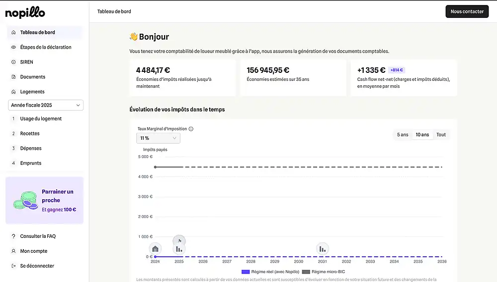The width and height of the screenshot is (497, 282).
Task: Click the Évolution de vos impôts heading
Action: pyautogui.click(x=177, y=110)
